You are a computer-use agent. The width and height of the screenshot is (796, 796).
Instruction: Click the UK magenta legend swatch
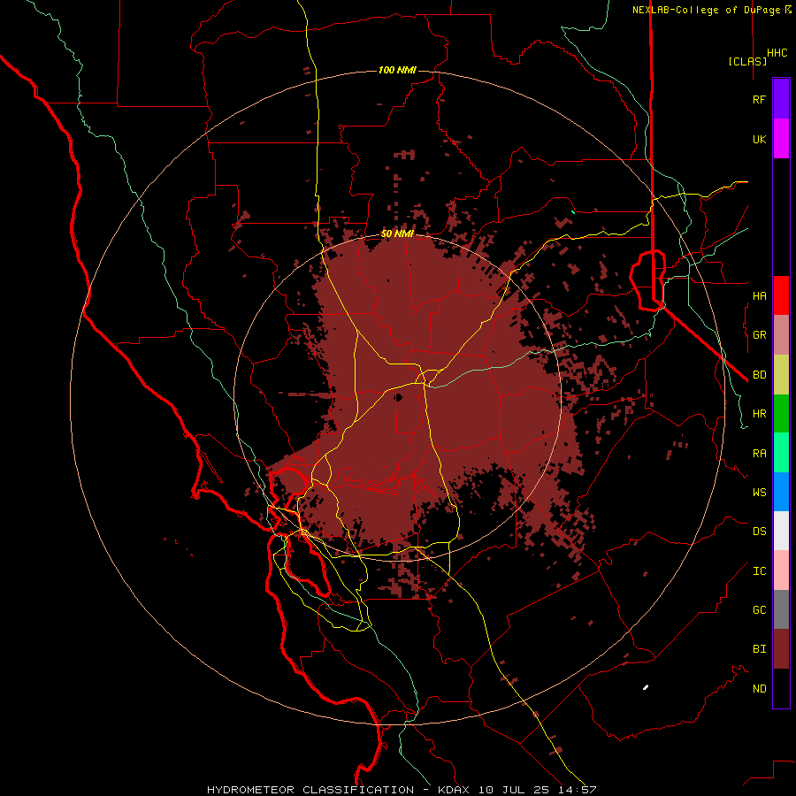pos(781,139)
